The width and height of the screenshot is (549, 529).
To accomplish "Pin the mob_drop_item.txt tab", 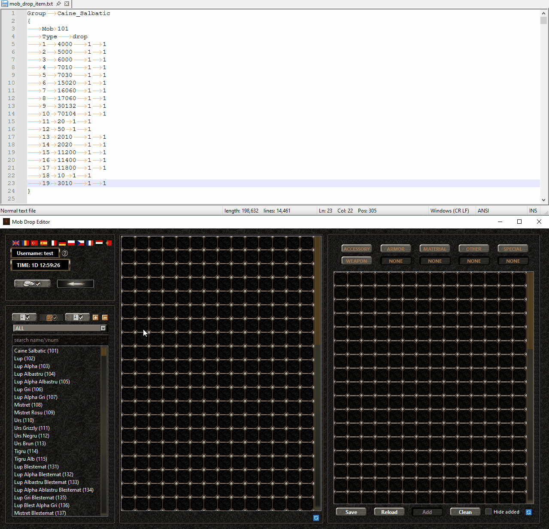I will [x=58, y=4].
